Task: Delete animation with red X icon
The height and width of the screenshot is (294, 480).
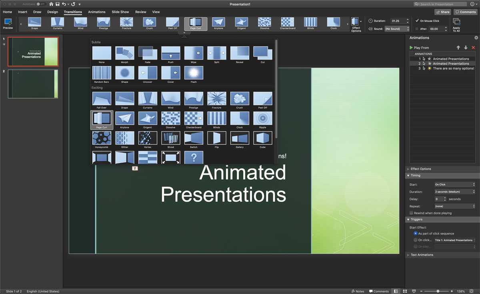Action: (473, 48)
